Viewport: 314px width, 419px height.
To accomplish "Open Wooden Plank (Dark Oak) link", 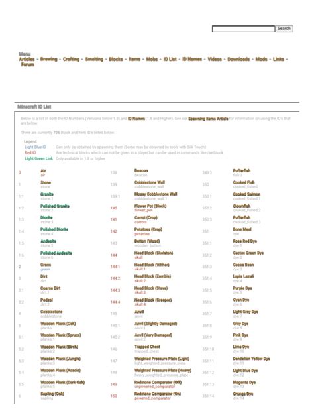I will tap(62, 383).
